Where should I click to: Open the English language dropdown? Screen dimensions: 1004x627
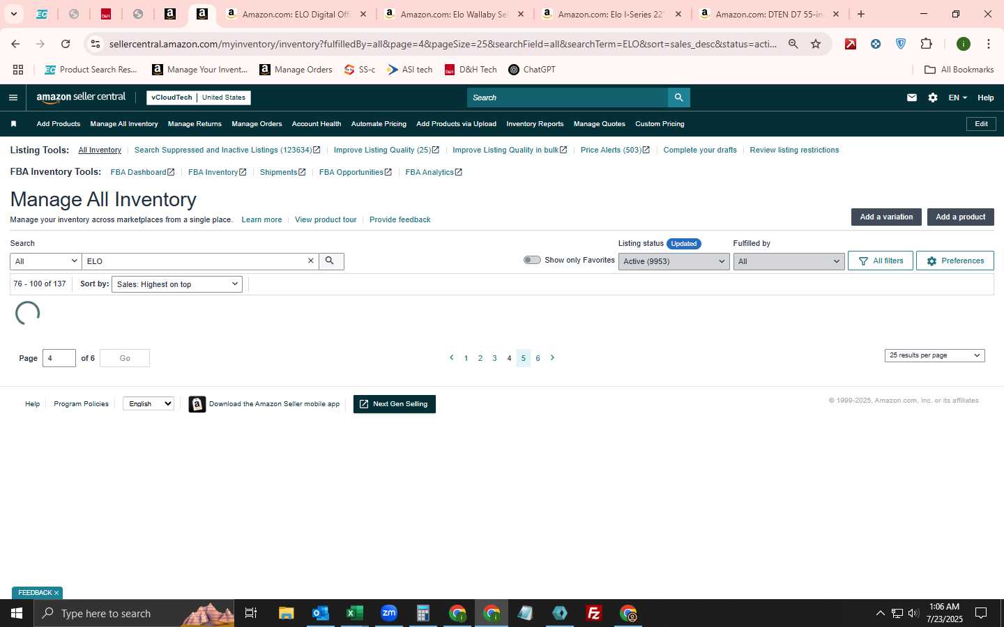pyautogui.click(x=149, y=403)
